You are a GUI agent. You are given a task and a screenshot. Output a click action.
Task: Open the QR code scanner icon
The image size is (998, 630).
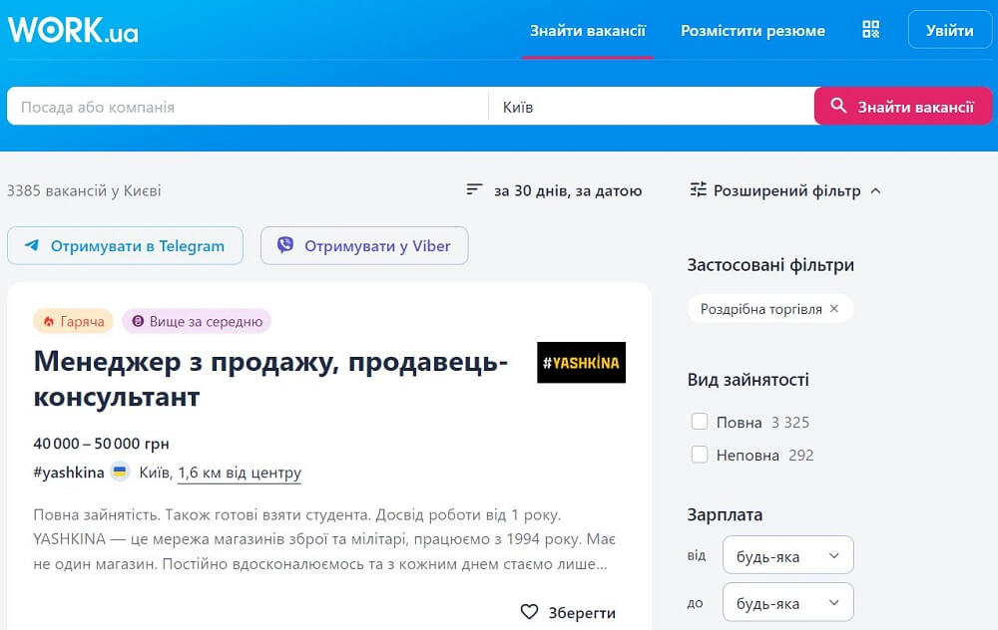pyautogui.click(x=869, y=29)
